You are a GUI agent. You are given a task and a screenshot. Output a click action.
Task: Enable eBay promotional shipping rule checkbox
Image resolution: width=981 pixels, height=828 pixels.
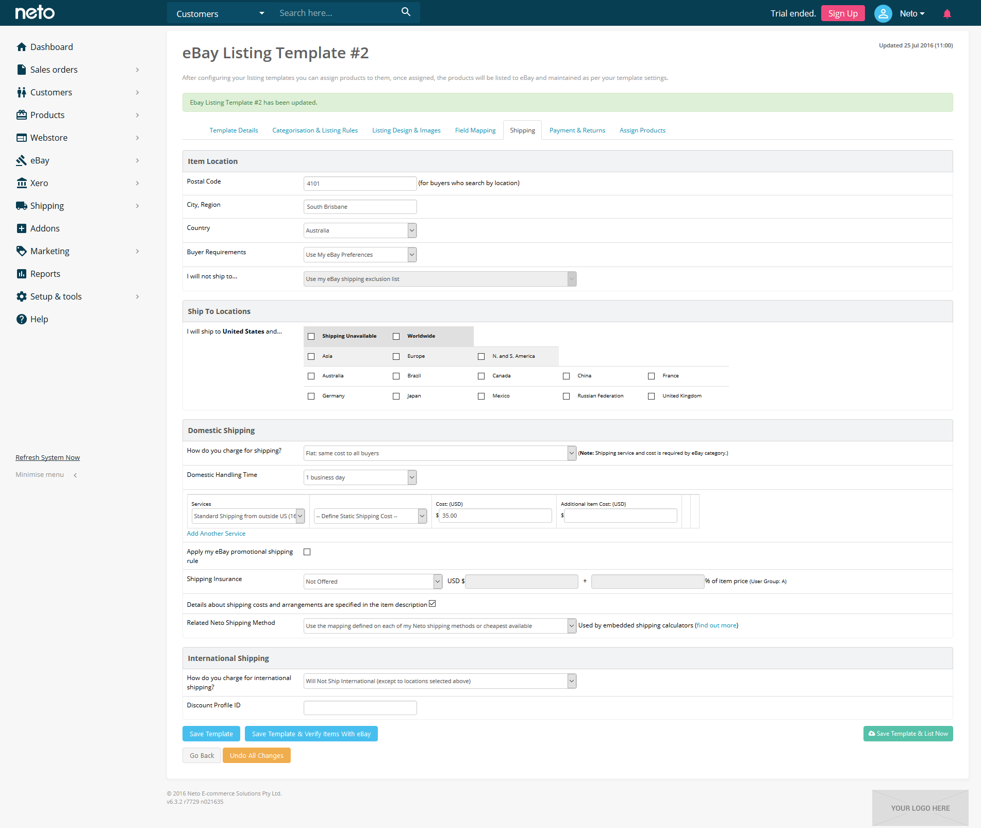pos(307,552)
